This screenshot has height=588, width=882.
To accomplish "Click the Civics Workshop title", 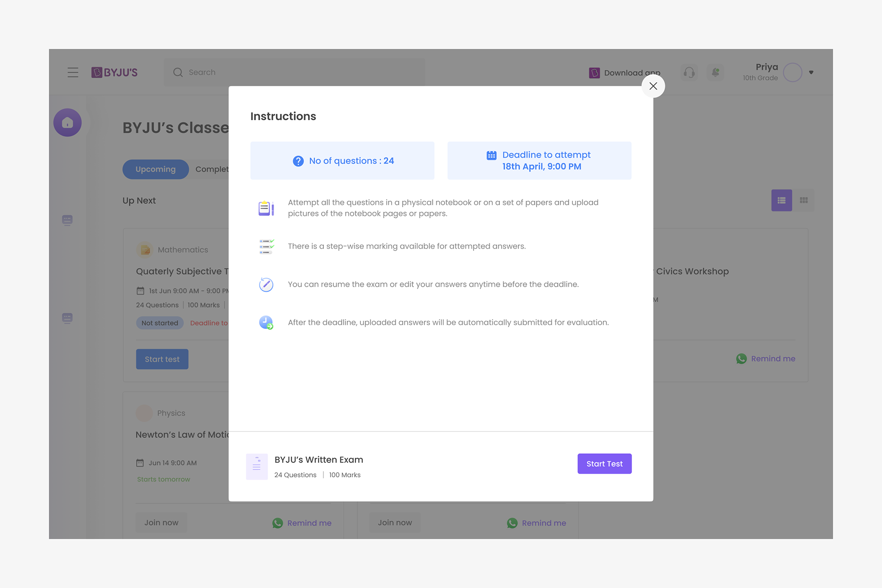I will [x=692, y=271].
